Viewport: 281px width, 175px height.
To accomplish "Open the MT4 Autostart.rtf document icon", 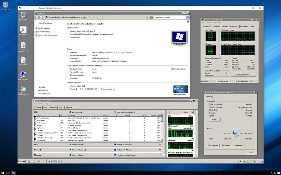I will [x=23, y=45].
